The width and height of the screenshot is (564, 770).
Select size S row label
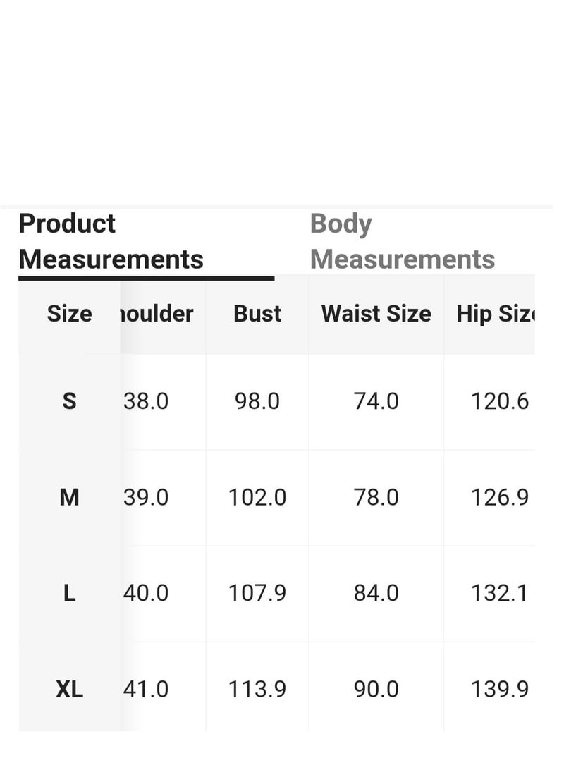(69, 401)
